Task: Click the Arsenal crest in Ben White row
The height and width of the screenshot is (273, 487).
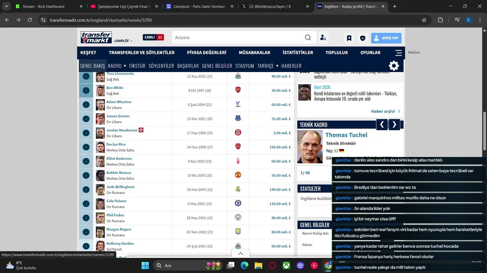Action: [x=238, y=90]
